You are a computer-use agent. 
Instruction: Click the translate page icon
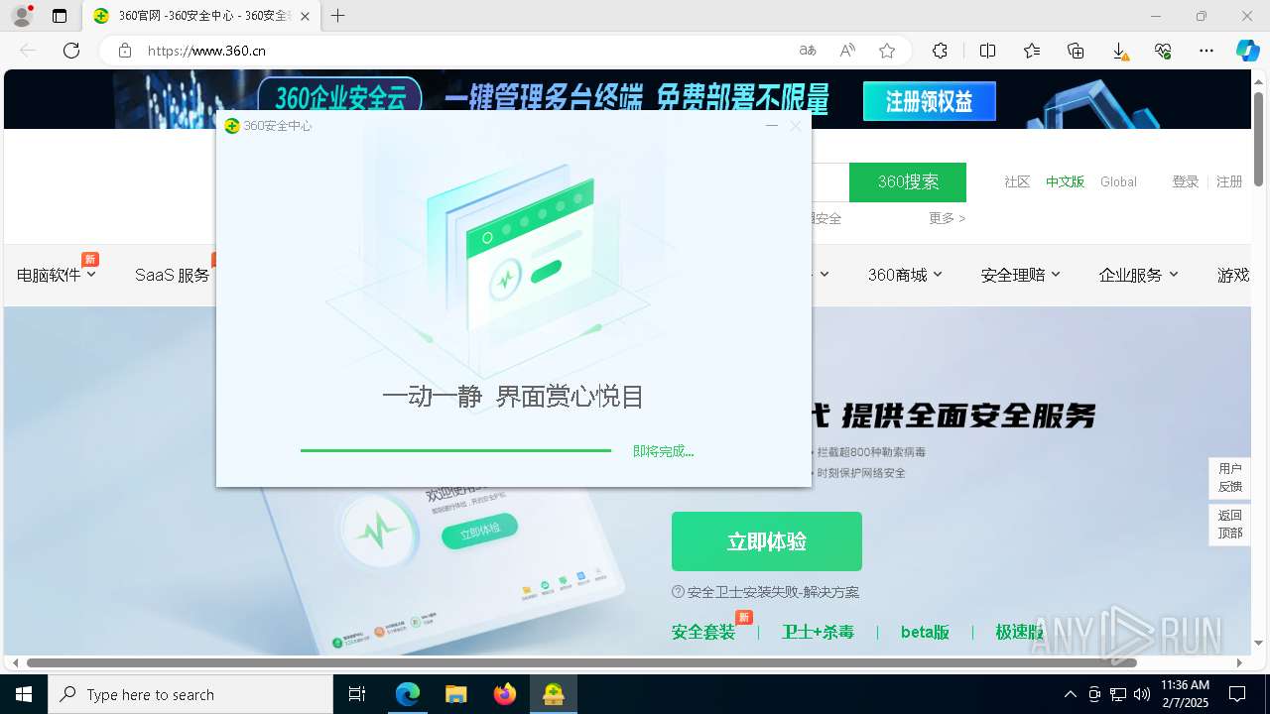[x=808, y=51]
